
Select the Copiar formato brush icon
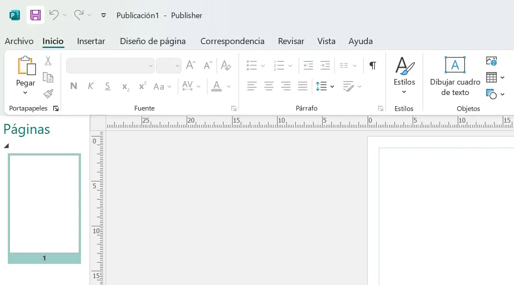coord(48,94)
